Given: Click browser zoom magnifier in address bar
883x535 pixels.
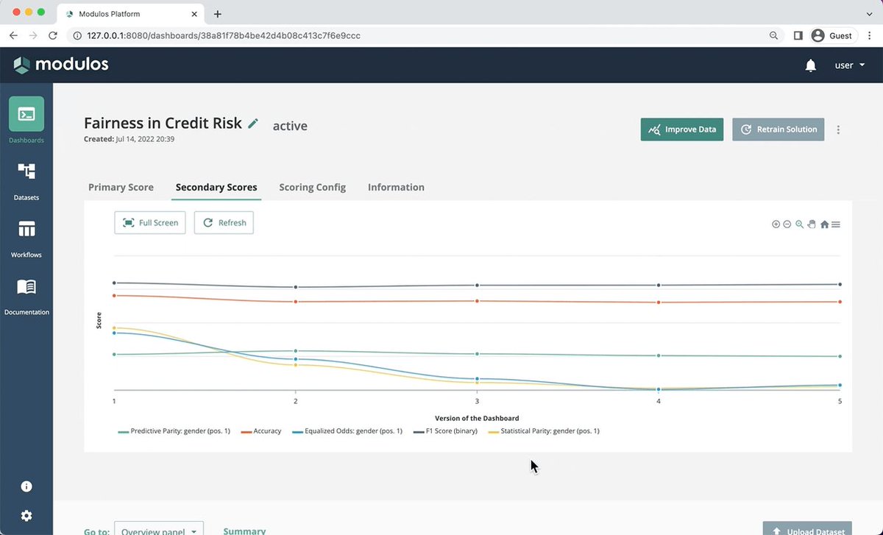Looking at the screenshot, I should click(774, 35).
